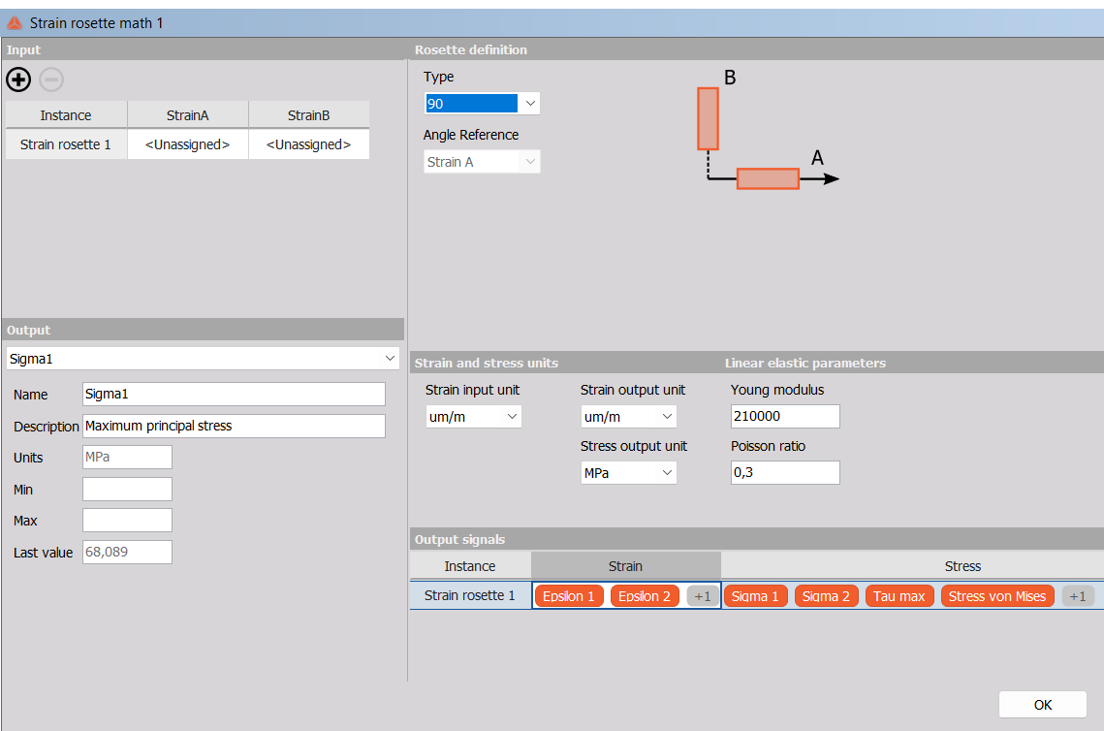
Task: Toggle the Tau max output signal
Action: [x=899, y=596]
